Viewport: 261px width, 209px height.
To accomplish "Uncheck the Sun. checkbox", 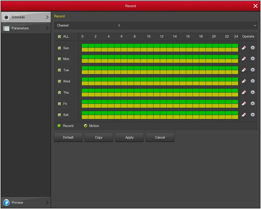I will pyautogui.click(x=59, y=48).
